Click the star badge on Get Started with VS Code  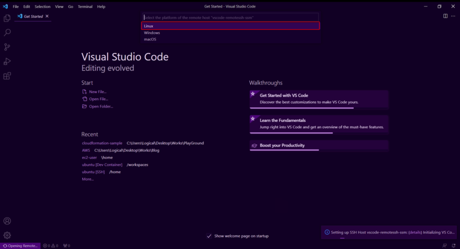(x=253, y=94)
